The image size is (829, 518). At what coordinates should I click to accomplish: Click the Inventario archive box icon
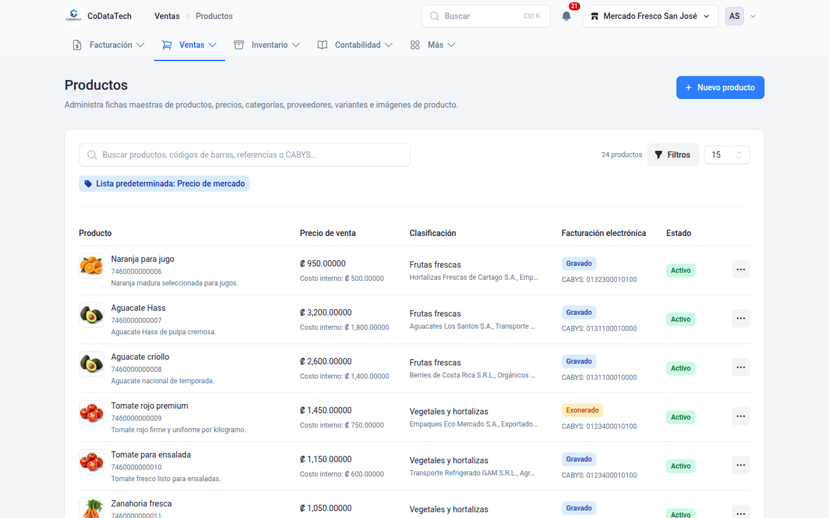[239, 45]
